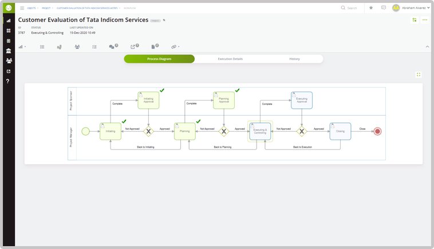Image resolution: width=434 pixels, height=249 pixels.
Task: Open the Abraham Alvarez user menu
Action: click(416, 8)
